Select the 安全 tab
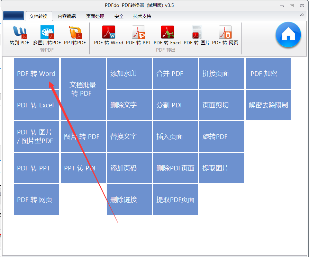 [119, 16]
